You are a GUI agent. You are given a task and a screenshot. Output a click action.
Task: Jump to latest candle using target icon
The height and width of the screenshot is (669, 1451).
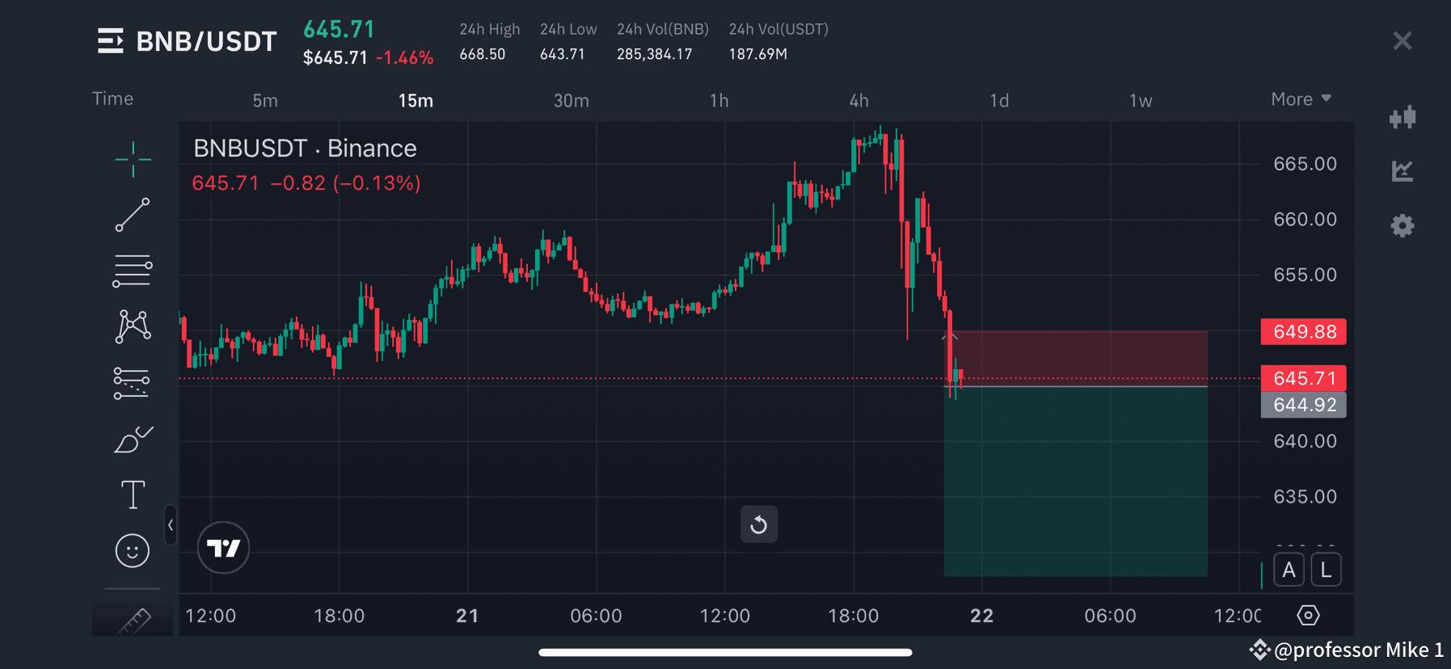tap(1310, 615)
